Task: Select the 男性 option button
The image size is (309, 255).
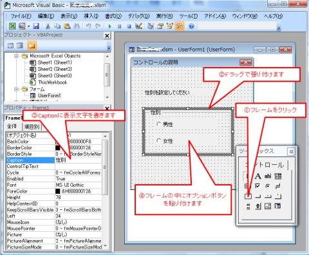Action: [x=165, y=124]
